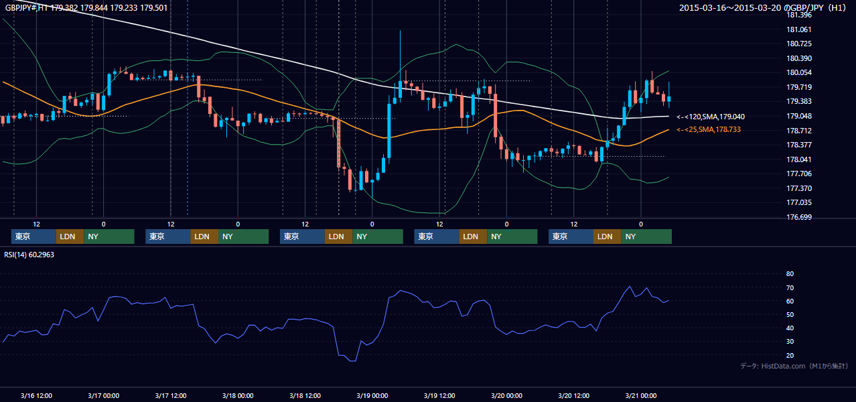Click price axis label 178.712
The width and height of the screenshot is (856, 402).
click(x=798, y=131)
